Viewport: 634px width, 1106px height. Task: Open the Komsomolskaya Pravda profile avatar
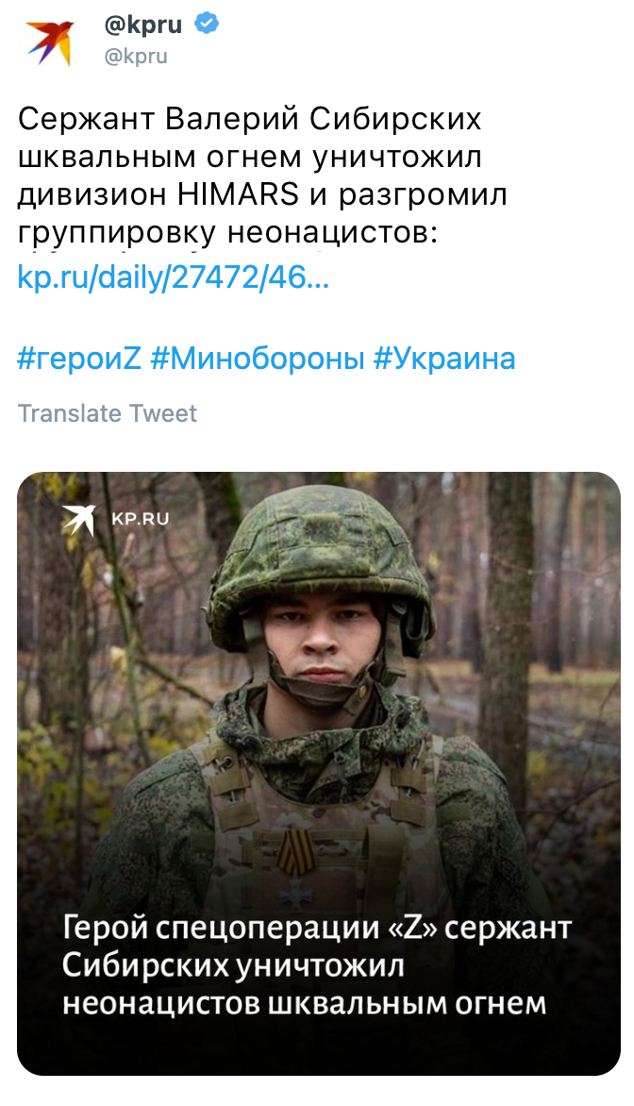pos(49,42)
